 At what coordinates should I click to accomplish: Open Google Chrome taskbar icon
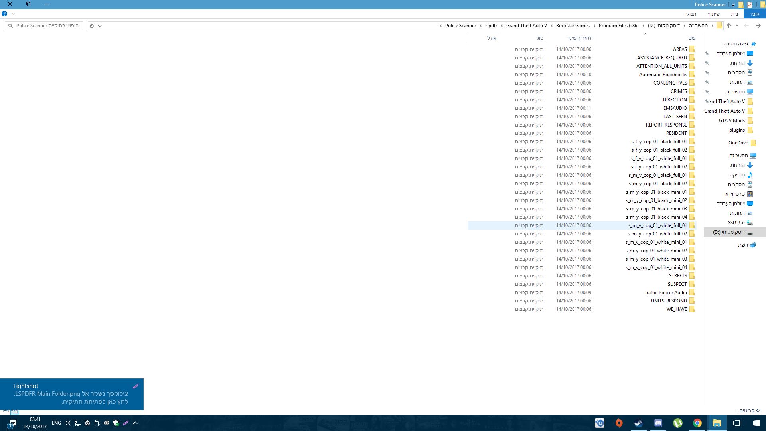[697, 423]
